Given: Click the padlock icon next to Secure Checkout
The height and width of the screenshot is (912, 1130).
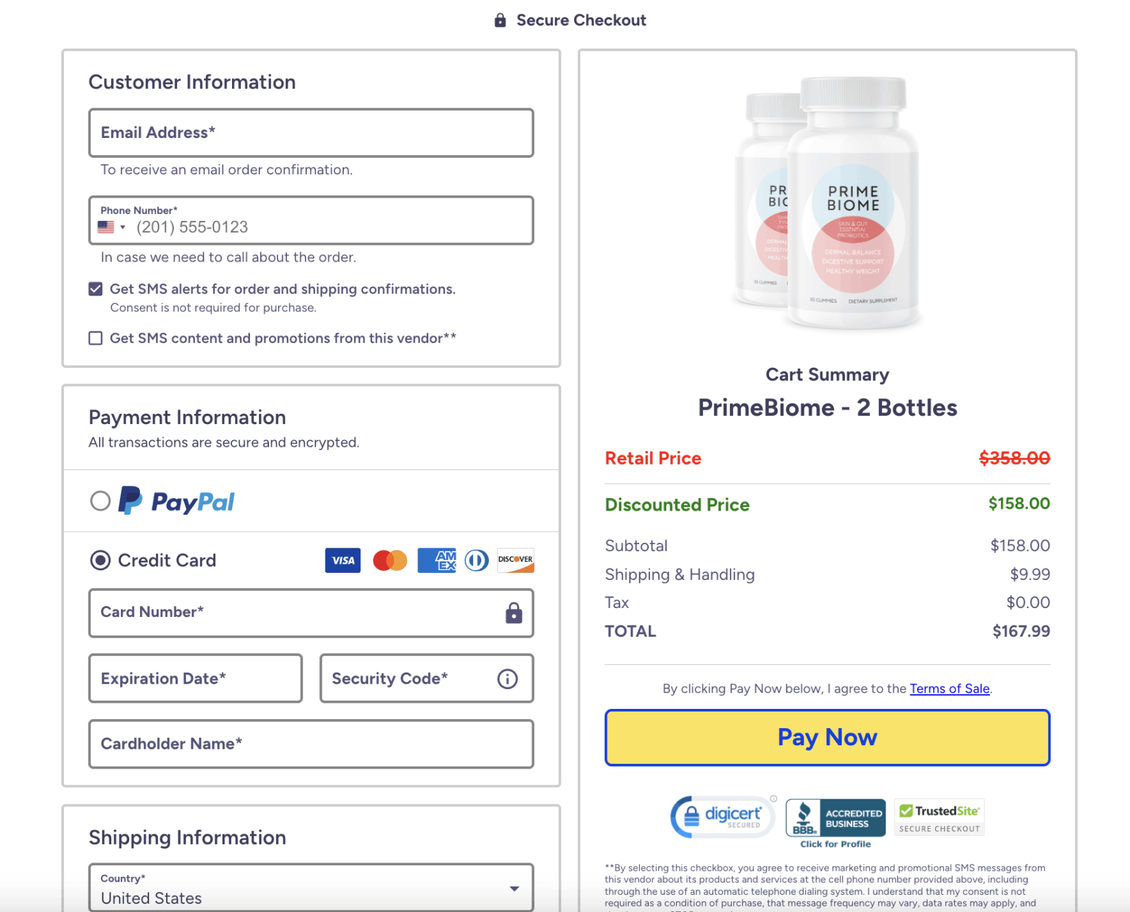Looking at the screenshot, I should (x=500, y=19).
